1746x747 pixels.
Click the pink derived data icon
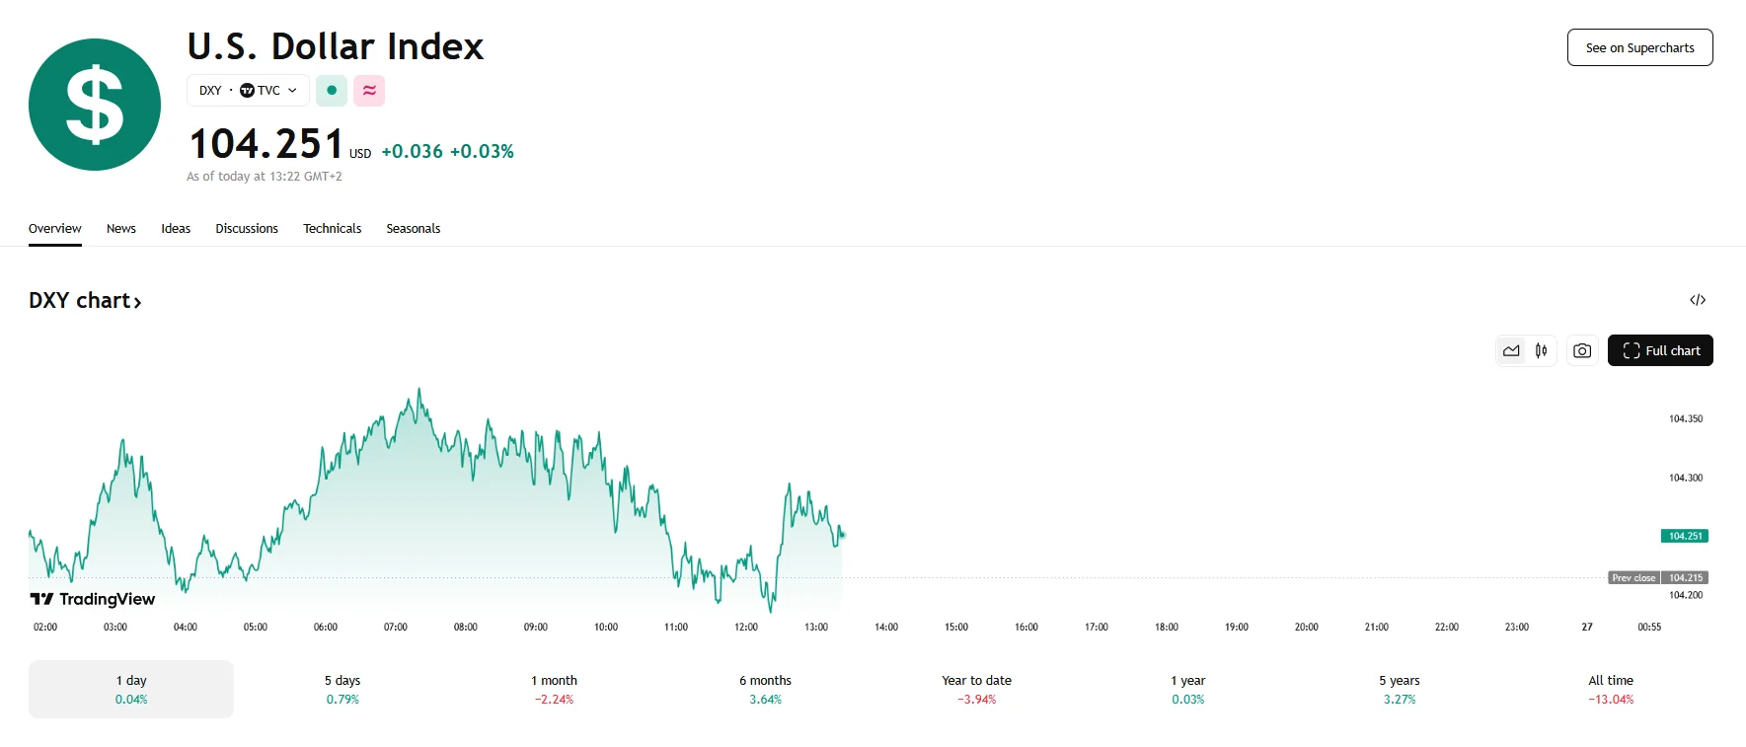click(x=369, y=91)
